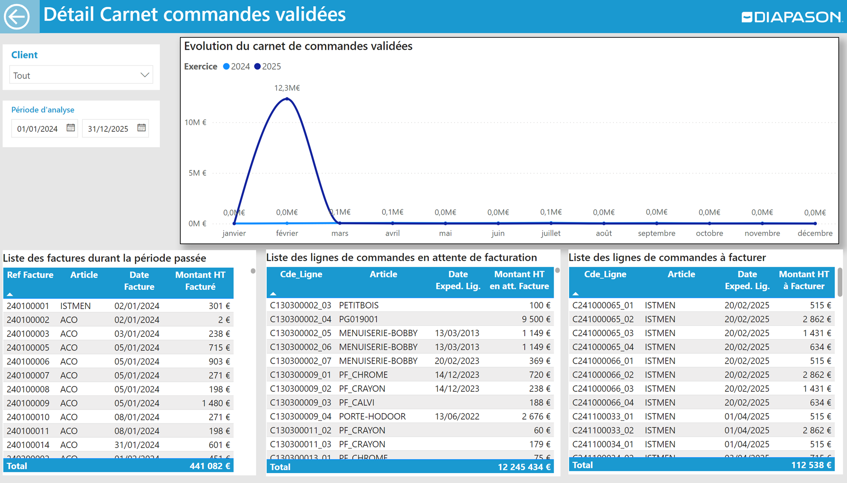Edit the 31/12/2025 end date field

click(108, 129)
